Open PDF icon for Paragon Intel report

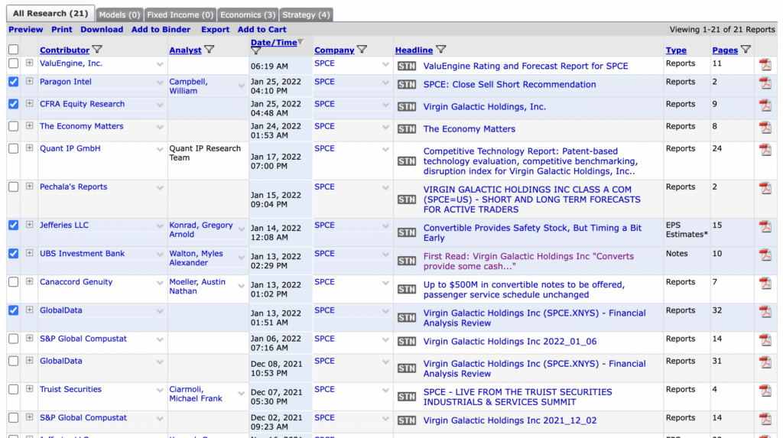[765, 83]
